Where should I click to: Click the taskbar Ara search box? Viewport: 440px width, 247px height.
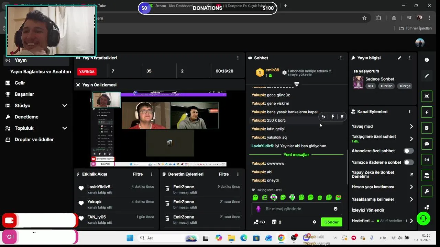(x=168, y=238)
